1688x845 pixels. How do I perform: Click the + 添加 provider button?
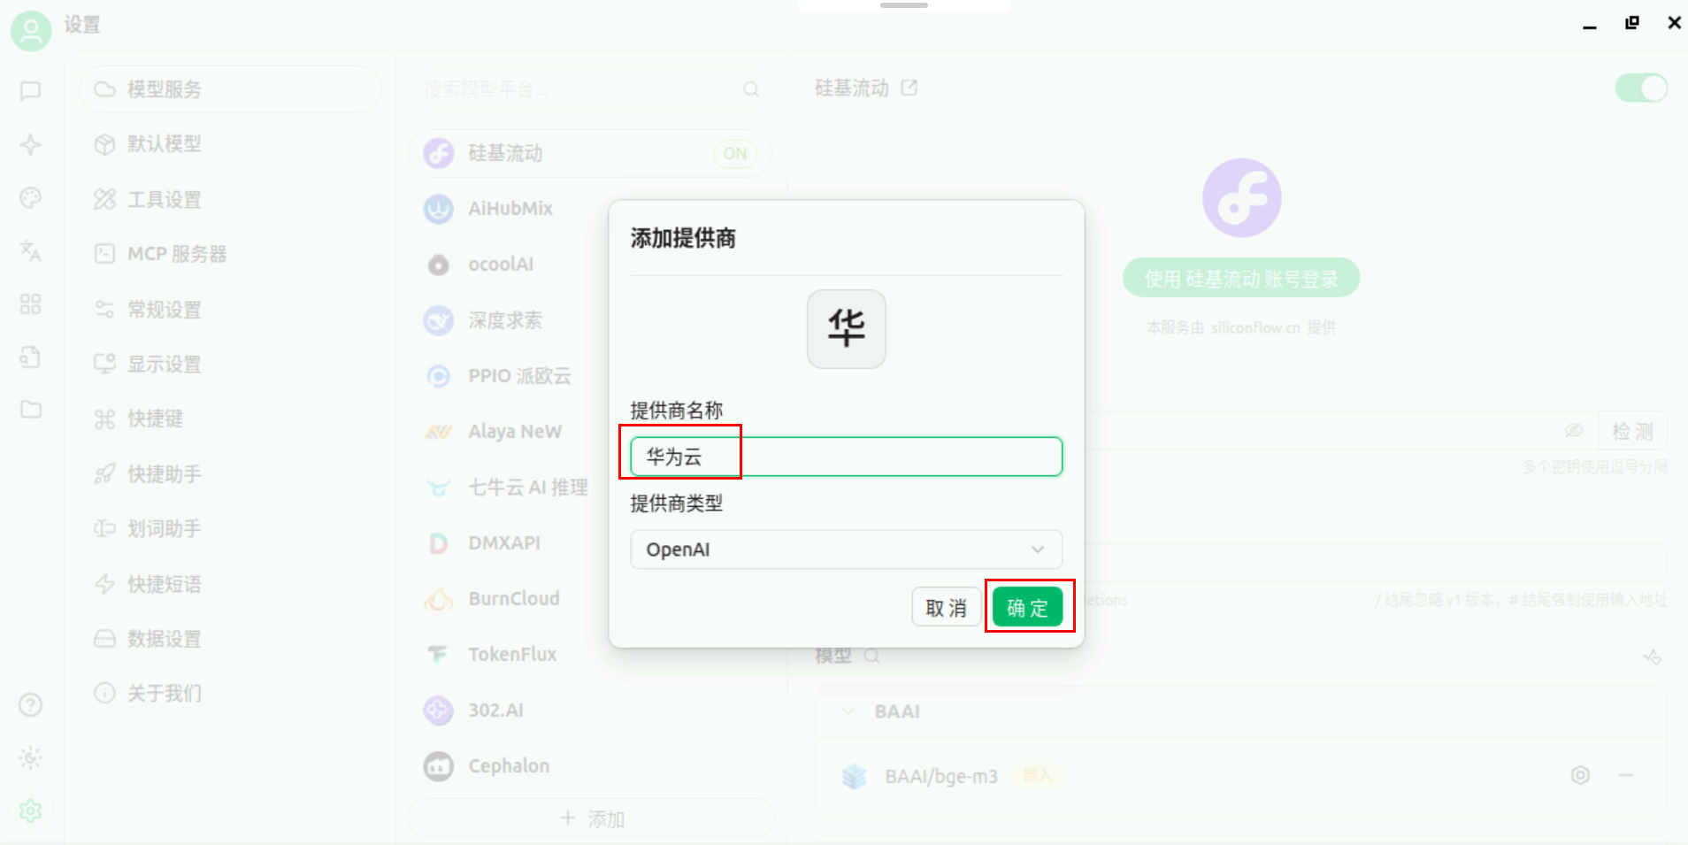point(592,818)
